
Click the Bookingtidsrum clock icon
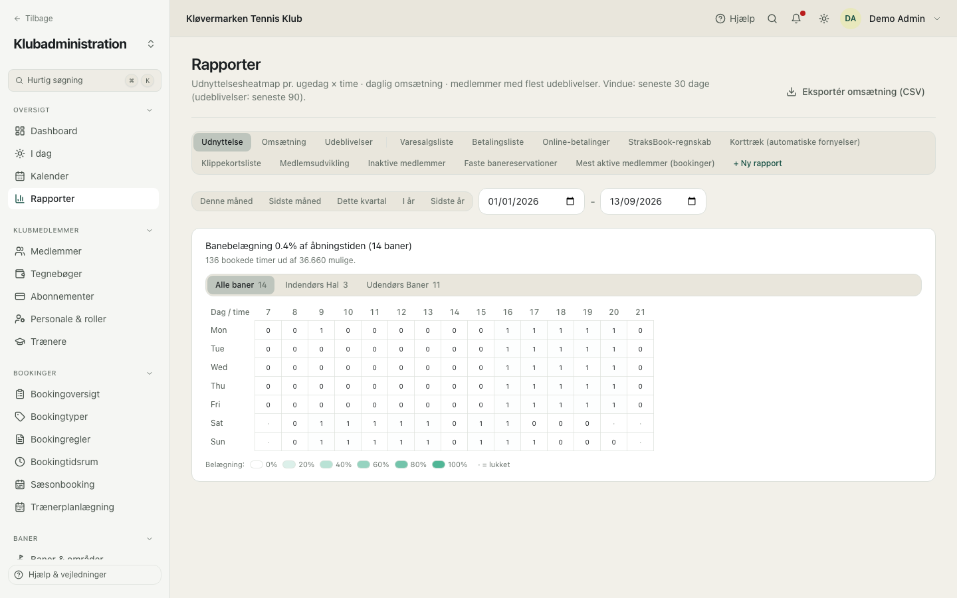[x=20, y=462]
